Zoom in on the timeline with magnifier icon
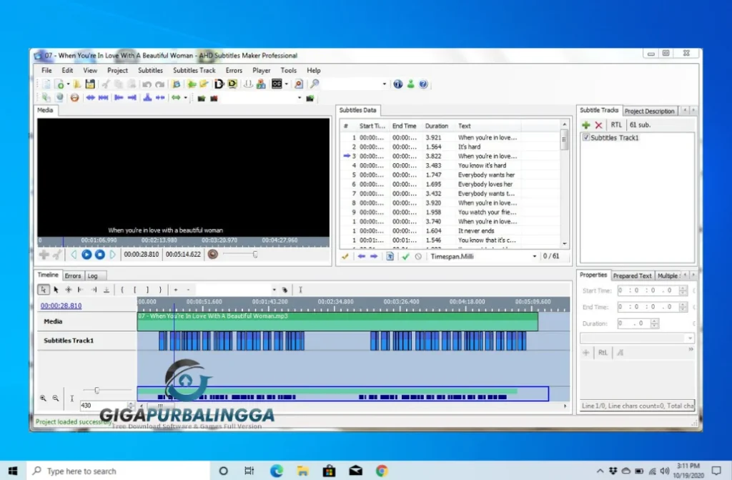The image size is (732, 480). [x=44, y=398]
